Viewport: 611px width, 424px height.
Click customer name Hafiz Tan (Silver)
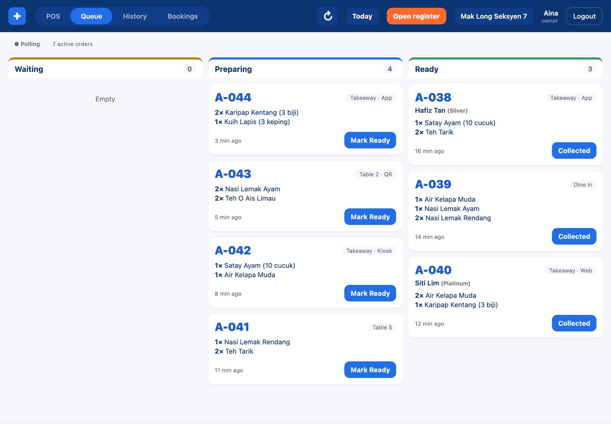point(441,110)
